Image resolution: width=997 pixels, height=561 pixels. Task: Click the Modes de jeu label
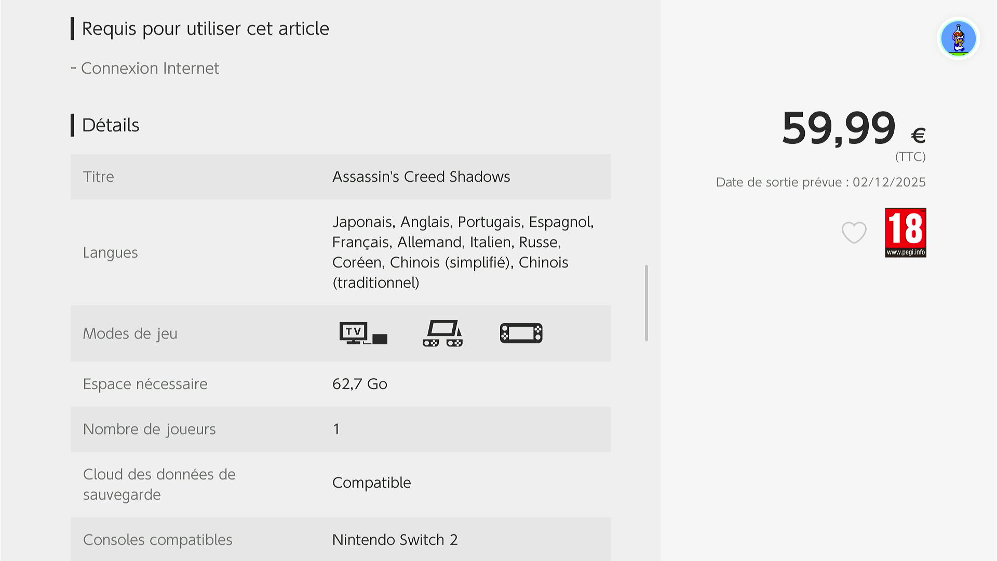[130, 333]
